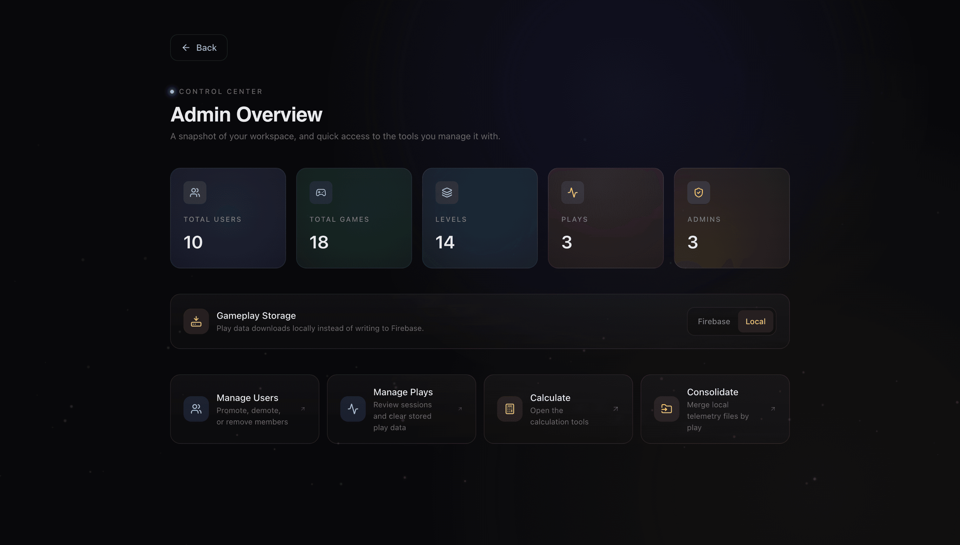Click the CONTROL CENTER label
Image resolution: width=960 pixels, height=545 pixels.
(x=221, y=91)
